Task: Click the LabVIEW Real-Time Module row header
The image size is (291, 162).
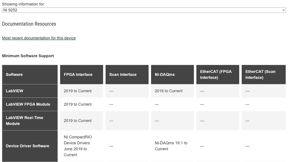Action: coord(30,120)
